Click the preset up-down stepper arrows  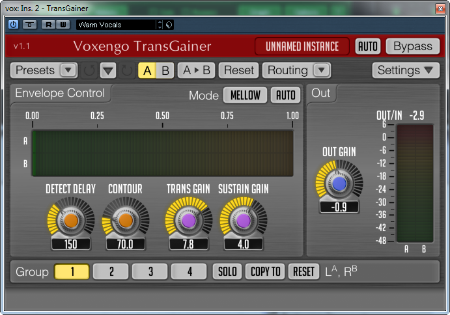click(x=160, y=25)
